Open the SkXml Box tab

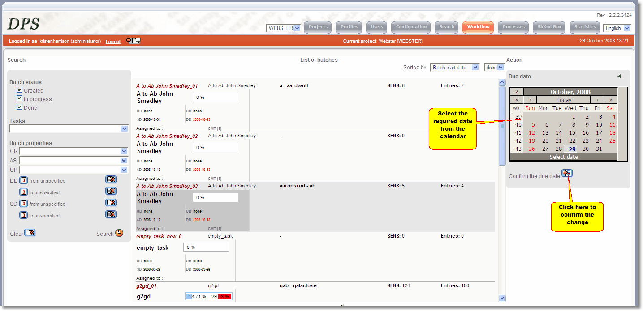(549, 27)
